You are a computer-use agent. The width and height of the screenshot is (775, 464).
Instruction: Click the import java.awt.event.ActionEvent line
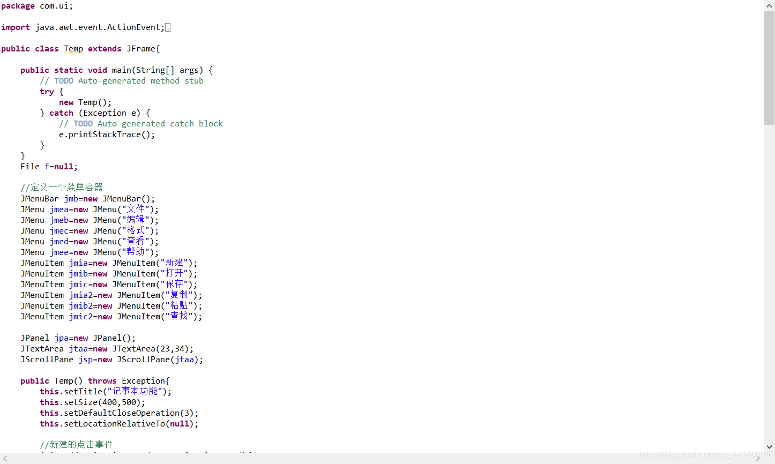coord(83,27)
